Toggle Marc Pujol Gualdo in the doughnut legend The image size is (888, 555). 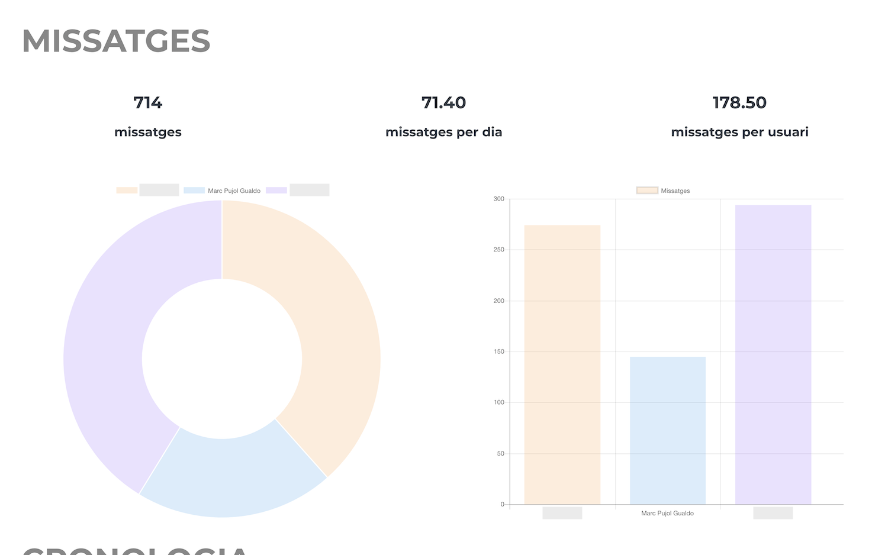pos(222,191)
